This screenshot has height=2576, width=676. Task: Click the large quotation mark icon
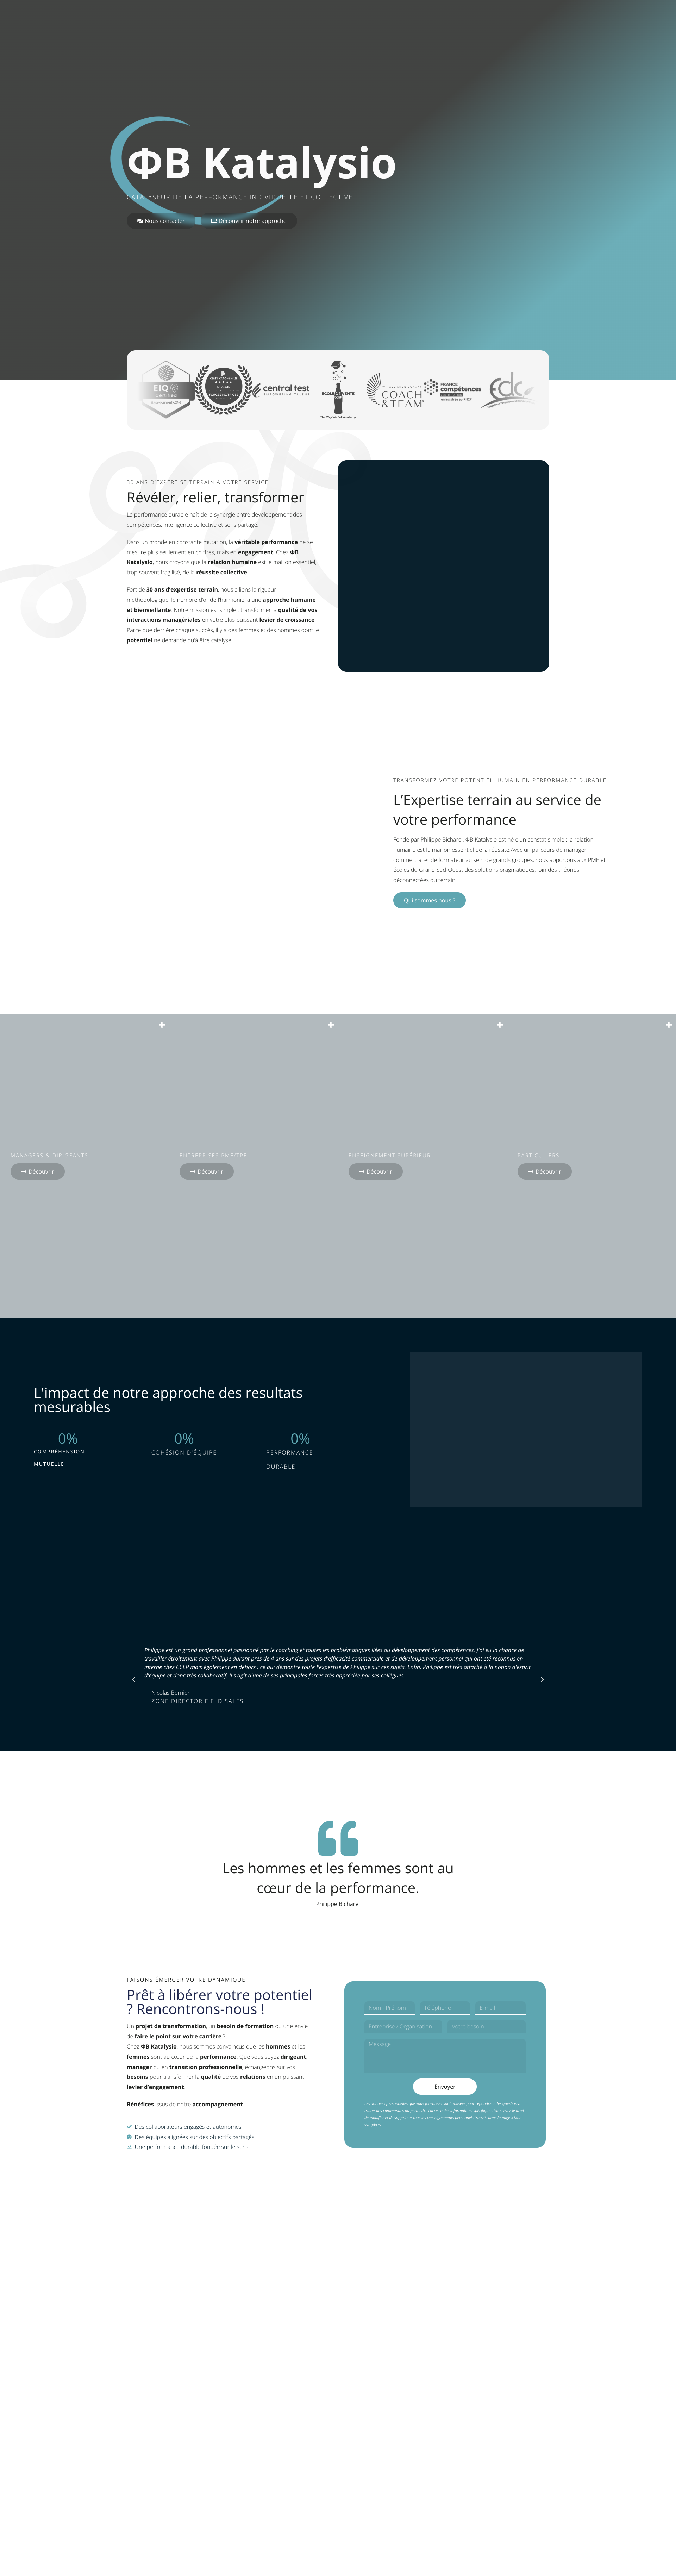(x=338, y=1838)
